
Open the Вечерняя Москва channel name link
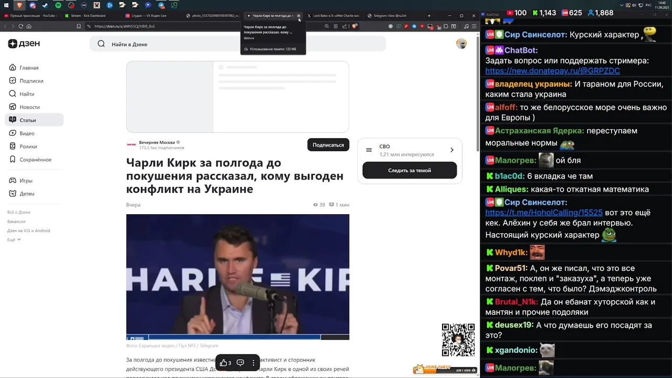157,142
